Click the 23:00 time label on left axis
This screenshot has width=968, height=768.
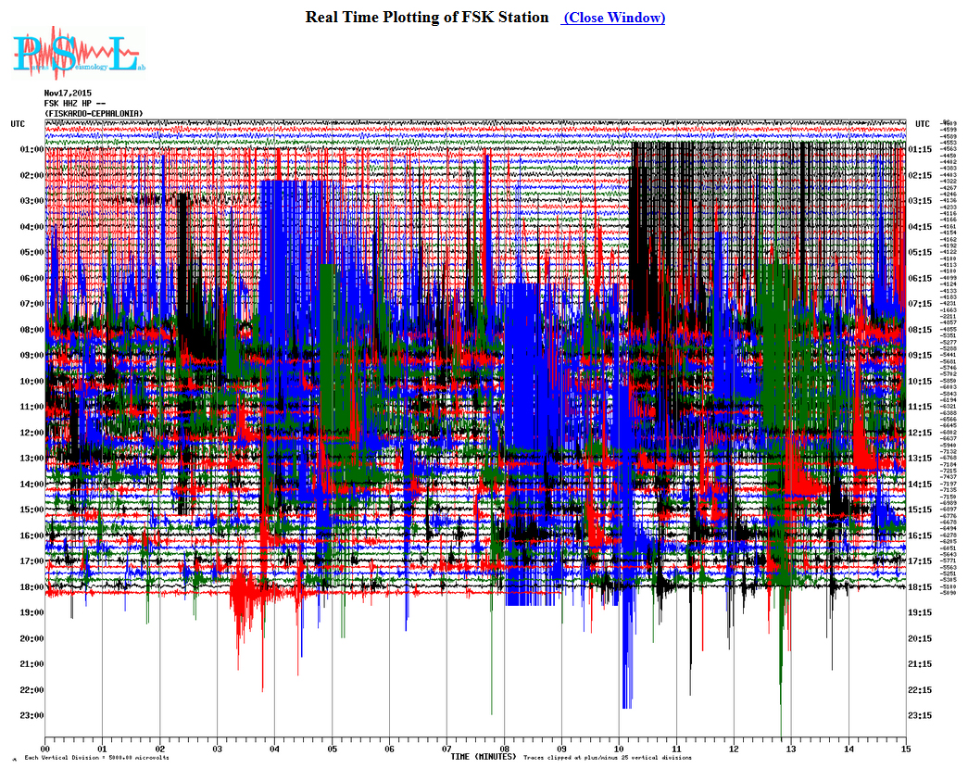coord(31,715)
